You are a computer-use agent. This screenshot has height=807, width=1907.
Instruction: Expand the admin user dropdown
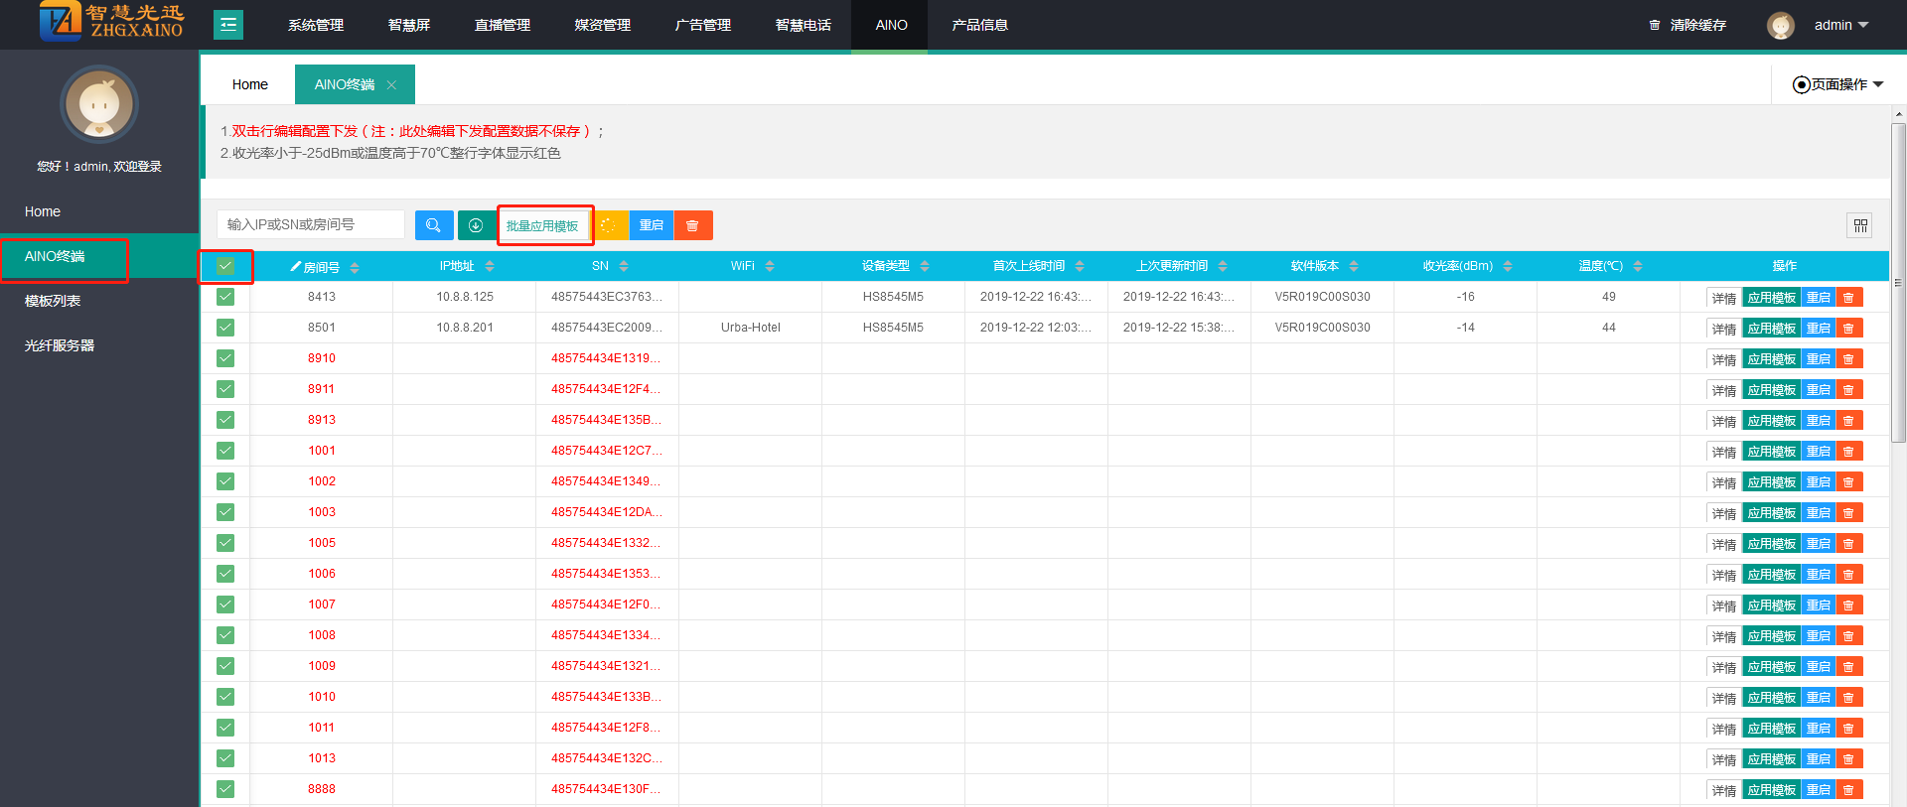pyautogui.click(x=1840, y=25)
